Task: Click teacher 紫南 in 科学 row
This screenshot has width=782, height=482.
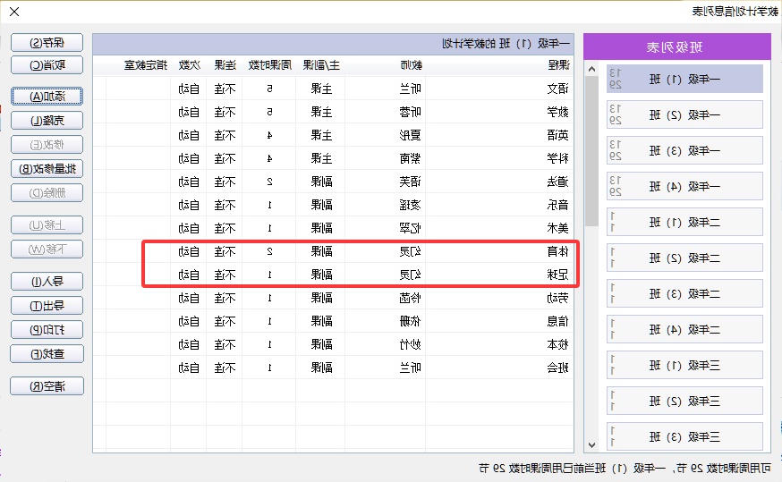Action: click(411, 158)
